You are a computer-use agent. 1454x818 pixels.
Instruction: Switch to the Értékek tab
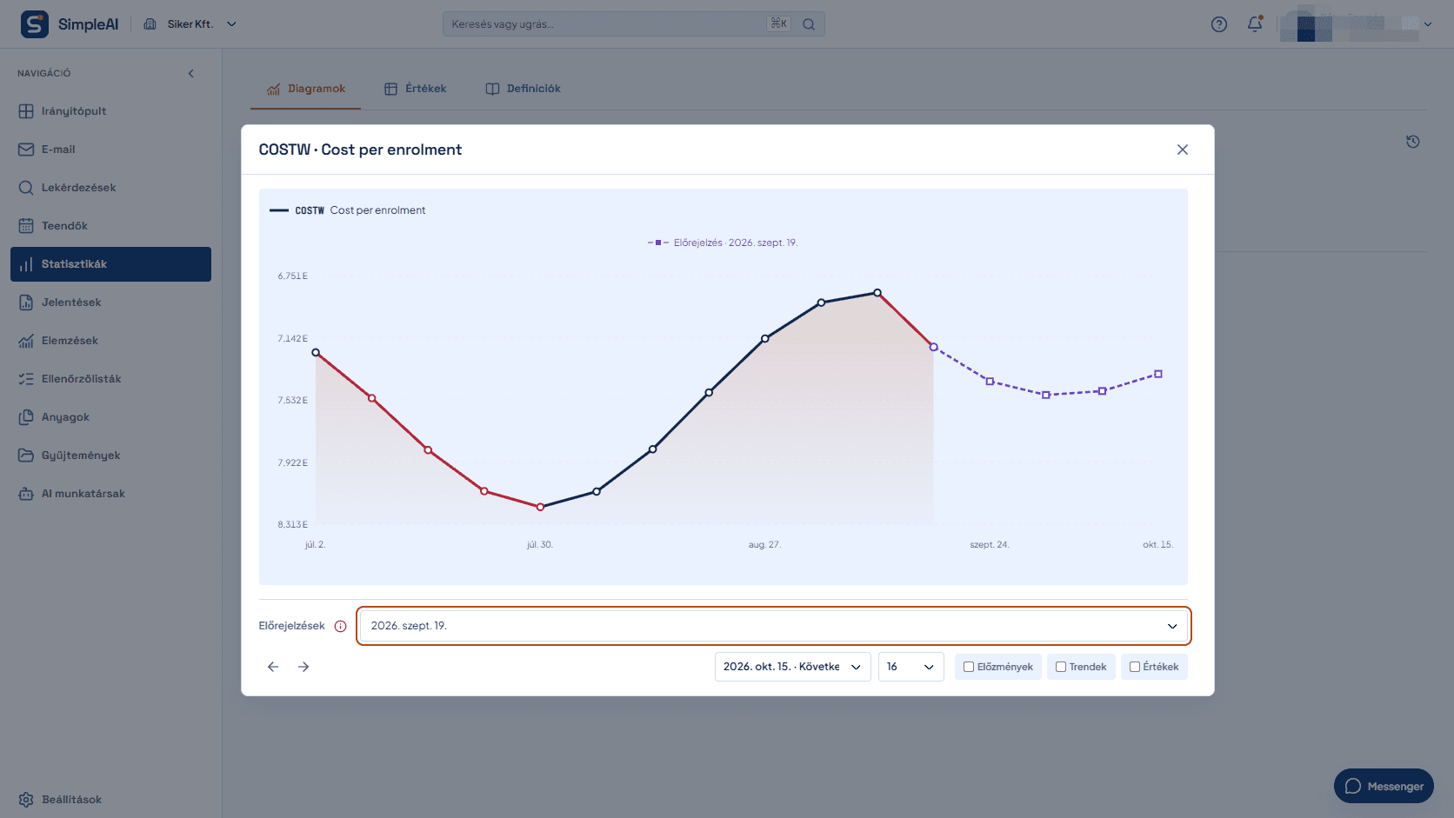click(x=416, y=89)
